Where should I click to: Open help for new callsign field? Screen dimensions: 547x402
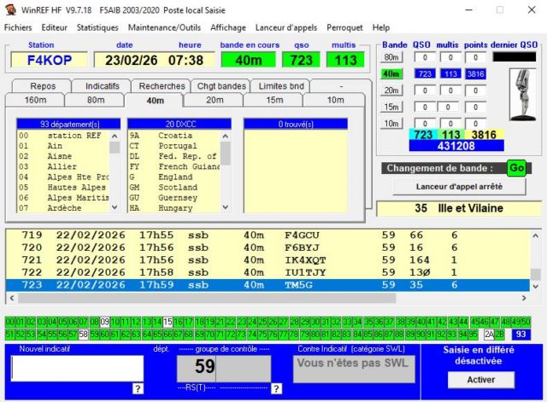pyautogui.click(x=137, y=389)
